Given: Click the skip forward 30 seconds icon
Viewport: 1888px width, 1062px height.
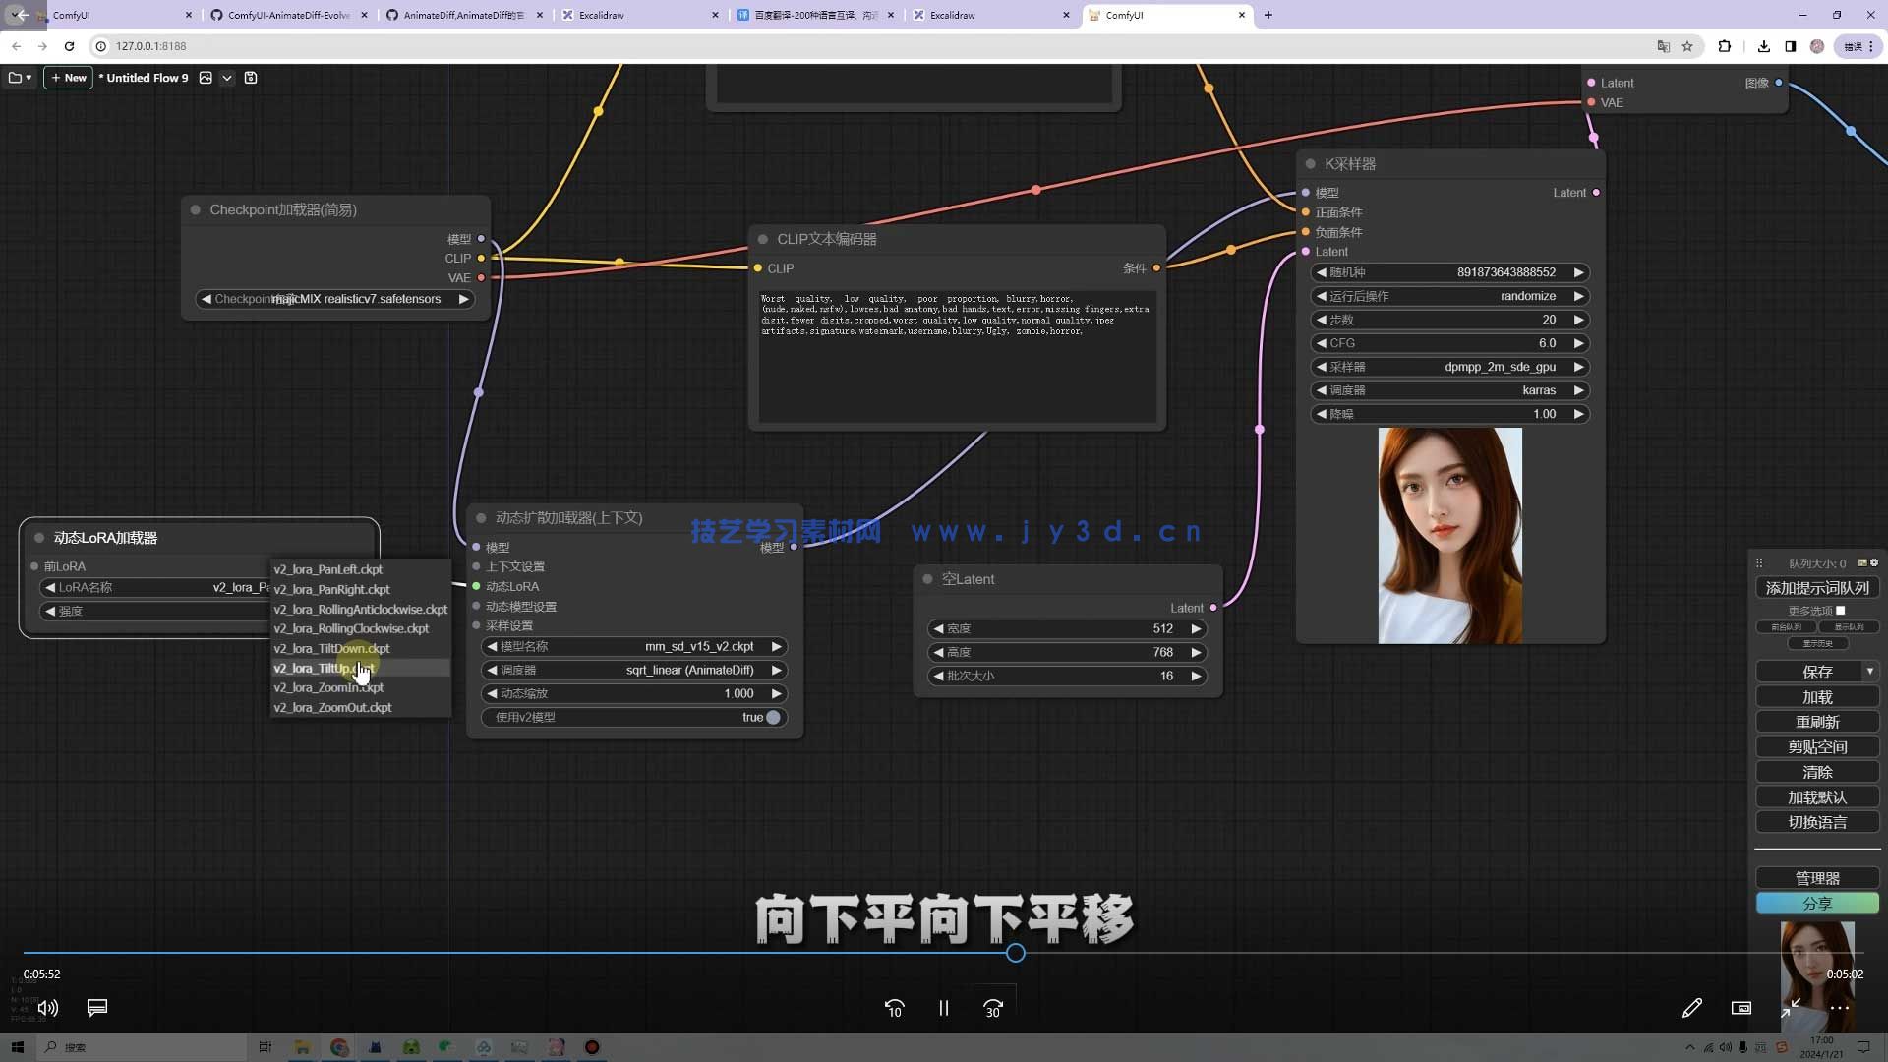Looking at the screenshot, I should point(993,1008).
